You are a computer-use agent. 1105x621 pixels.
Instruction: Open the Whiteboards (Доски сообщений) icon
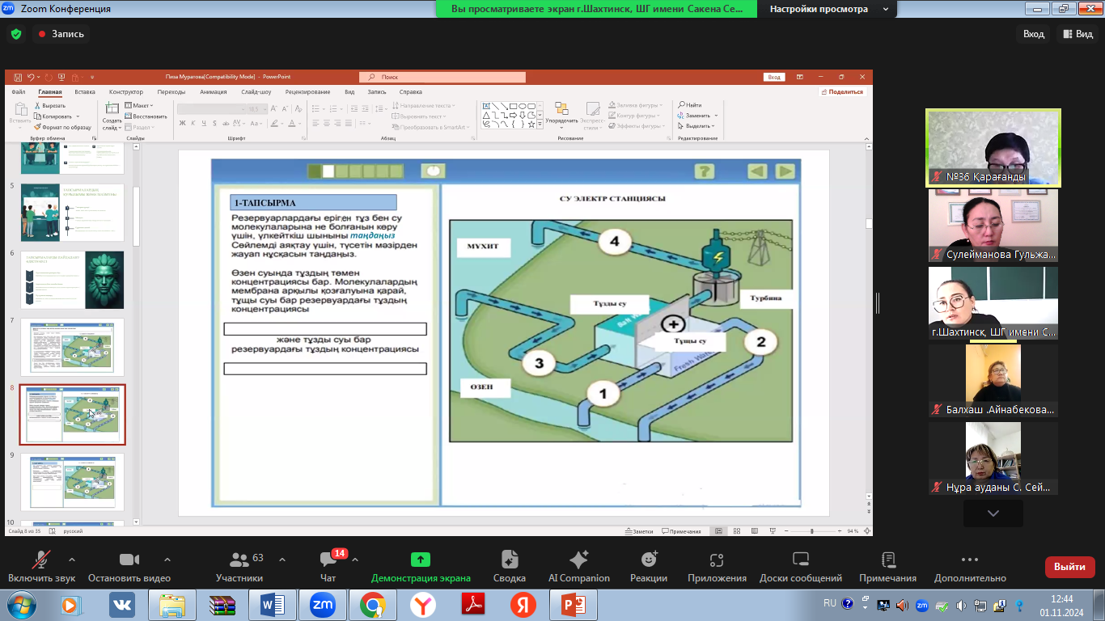pos(800,566)
